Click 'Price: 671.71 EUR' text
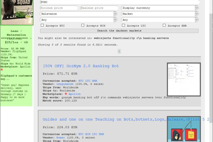213x142 pixels. pos(60,73)
